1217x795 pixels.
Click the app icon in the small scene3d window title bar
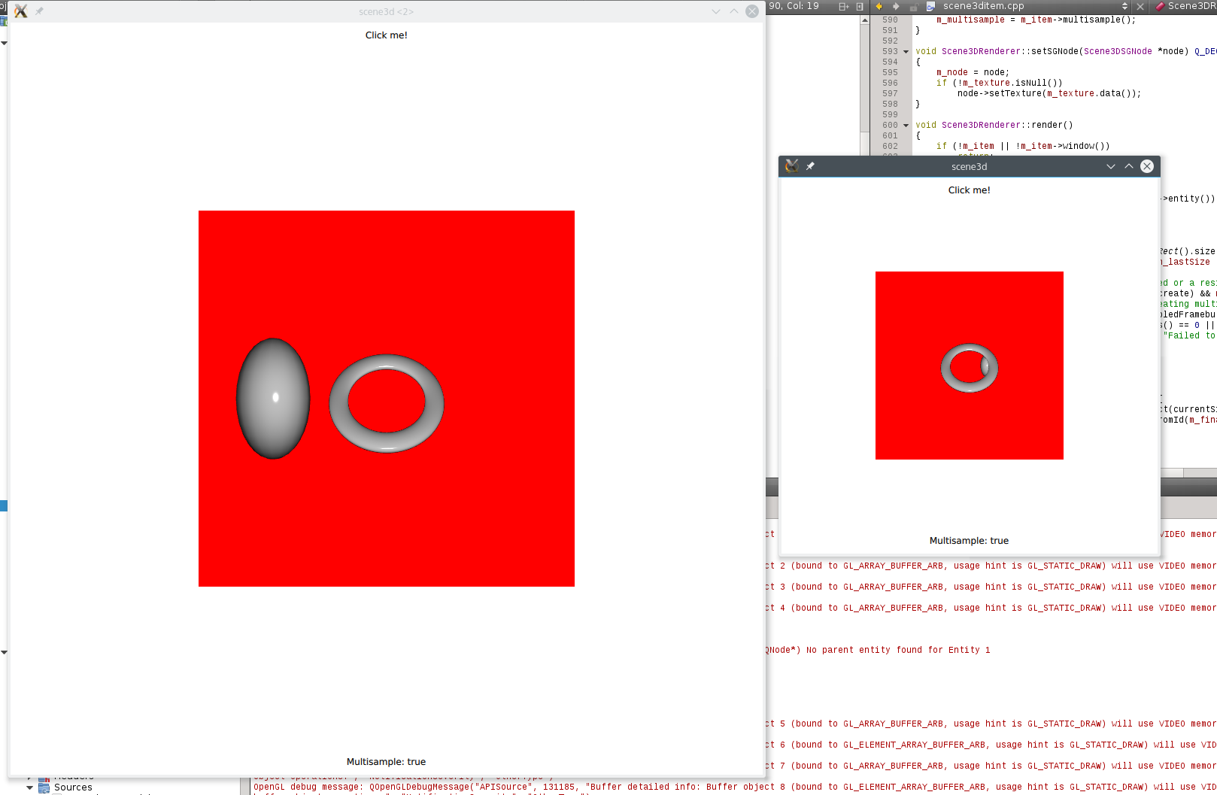click(792, 166)
